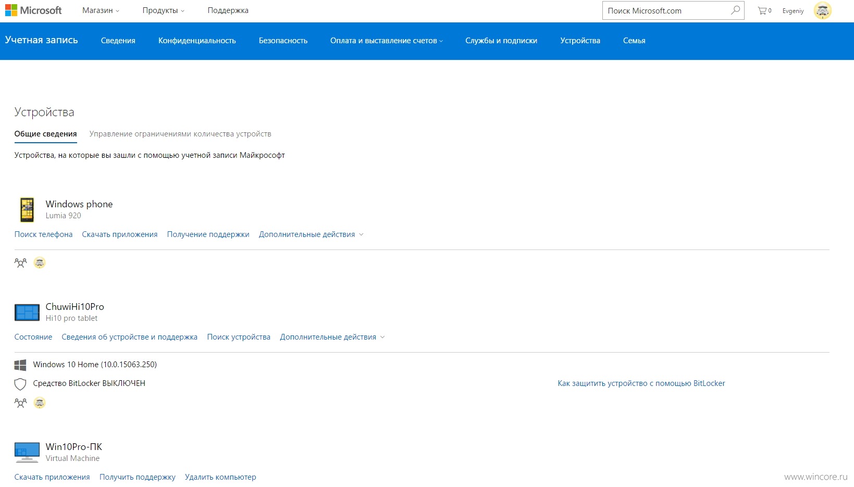Click Поиск телефона link

point(43,234)
